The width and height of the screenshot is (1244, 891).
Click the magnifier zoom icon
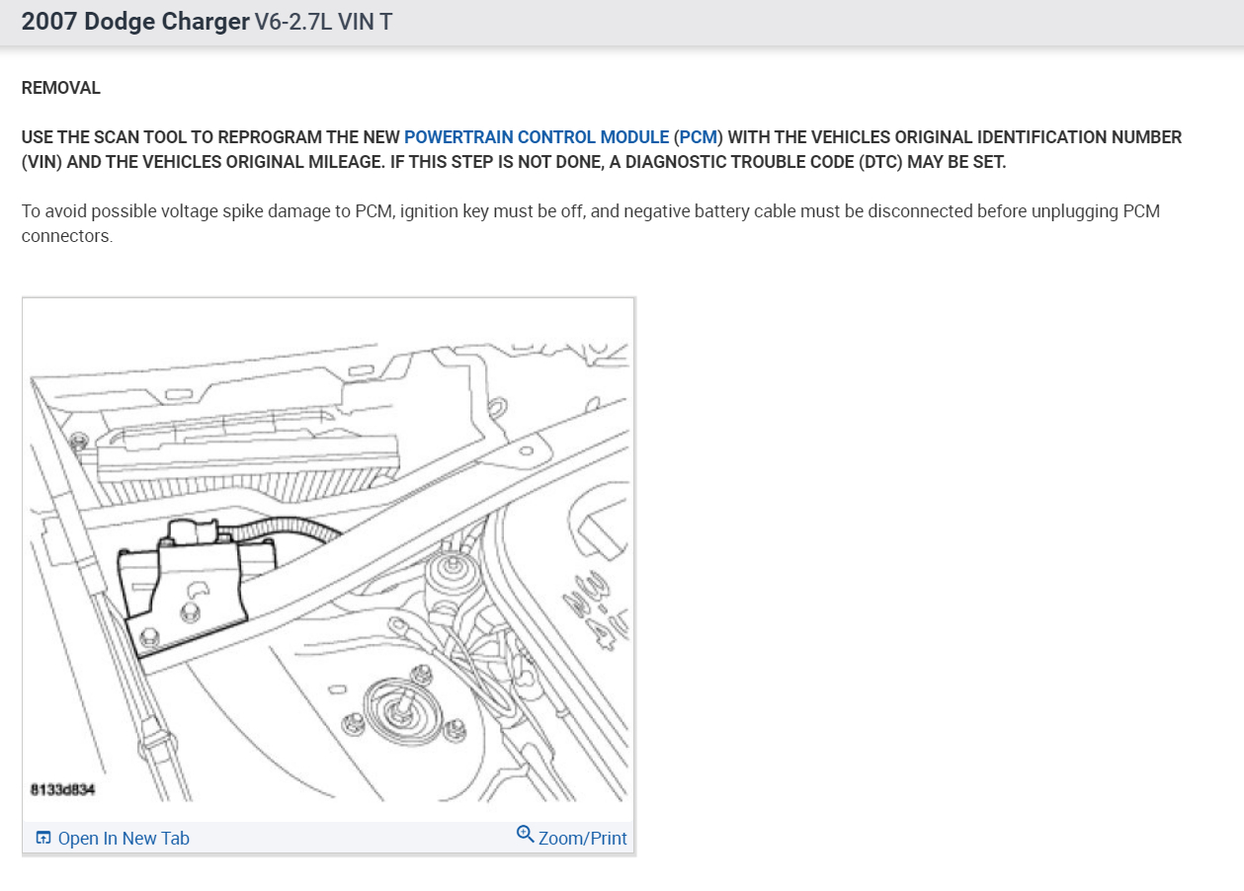pos(526,835)
